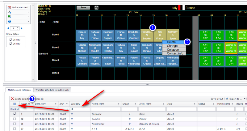Image resolution: width=247 pixels, height=131 pixels.
Task: Open the Away team column filter icon
Action: click(163, 104)
